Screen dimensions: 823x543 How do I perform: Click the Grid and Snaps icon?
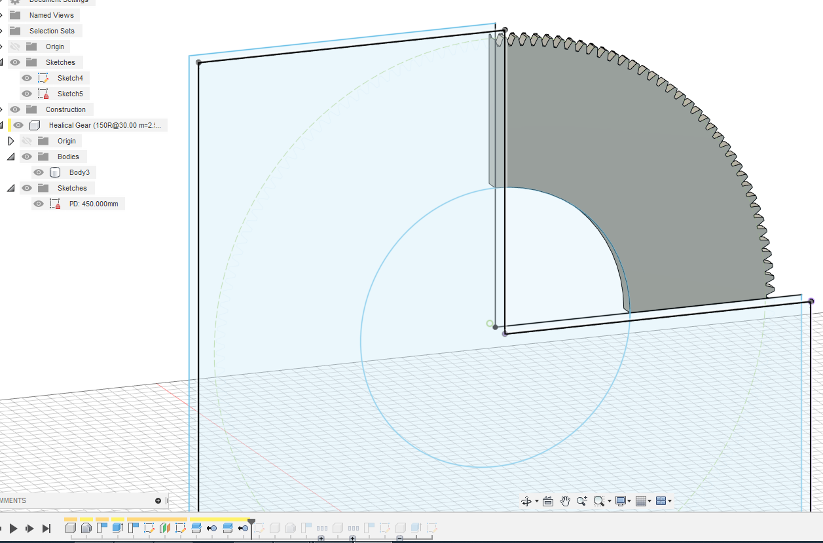coord(641,501)
